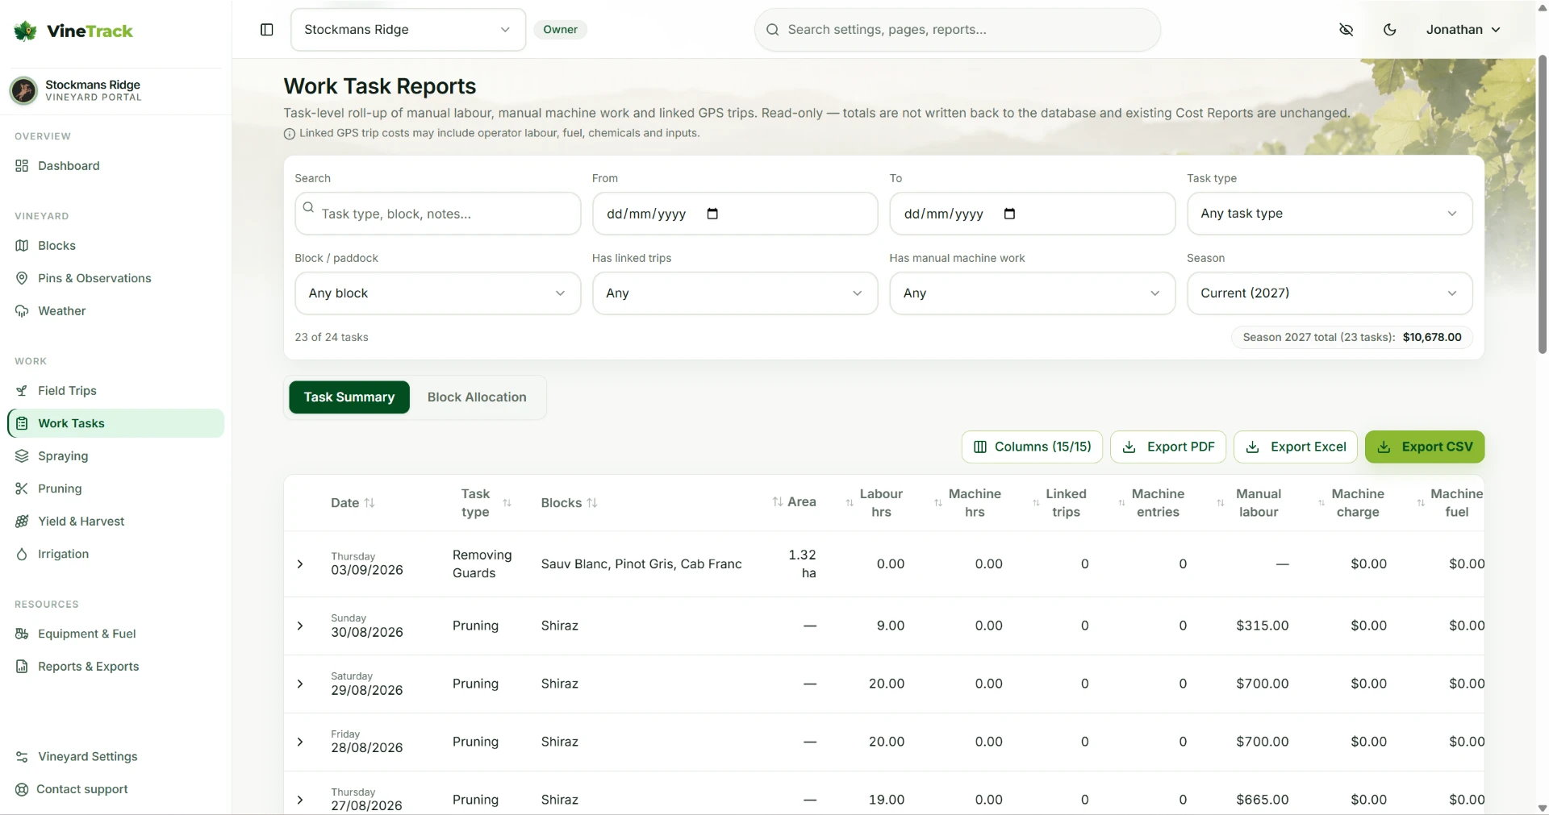Click the crossed-out eye privacy toggle

coord(1346,30)
